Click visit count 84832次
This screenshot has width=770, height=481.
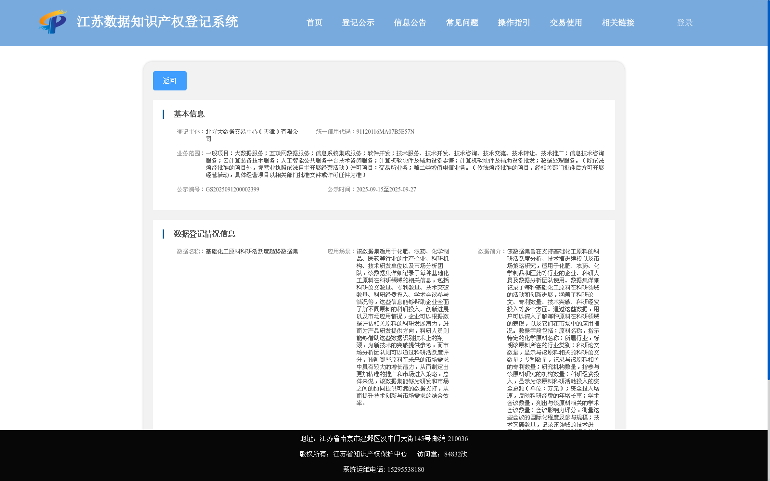point(456,454)
